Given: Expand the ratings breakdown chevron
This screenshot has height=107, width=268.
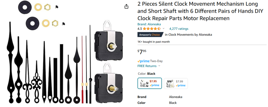Looking at the screenshot, I should point(164,29).
